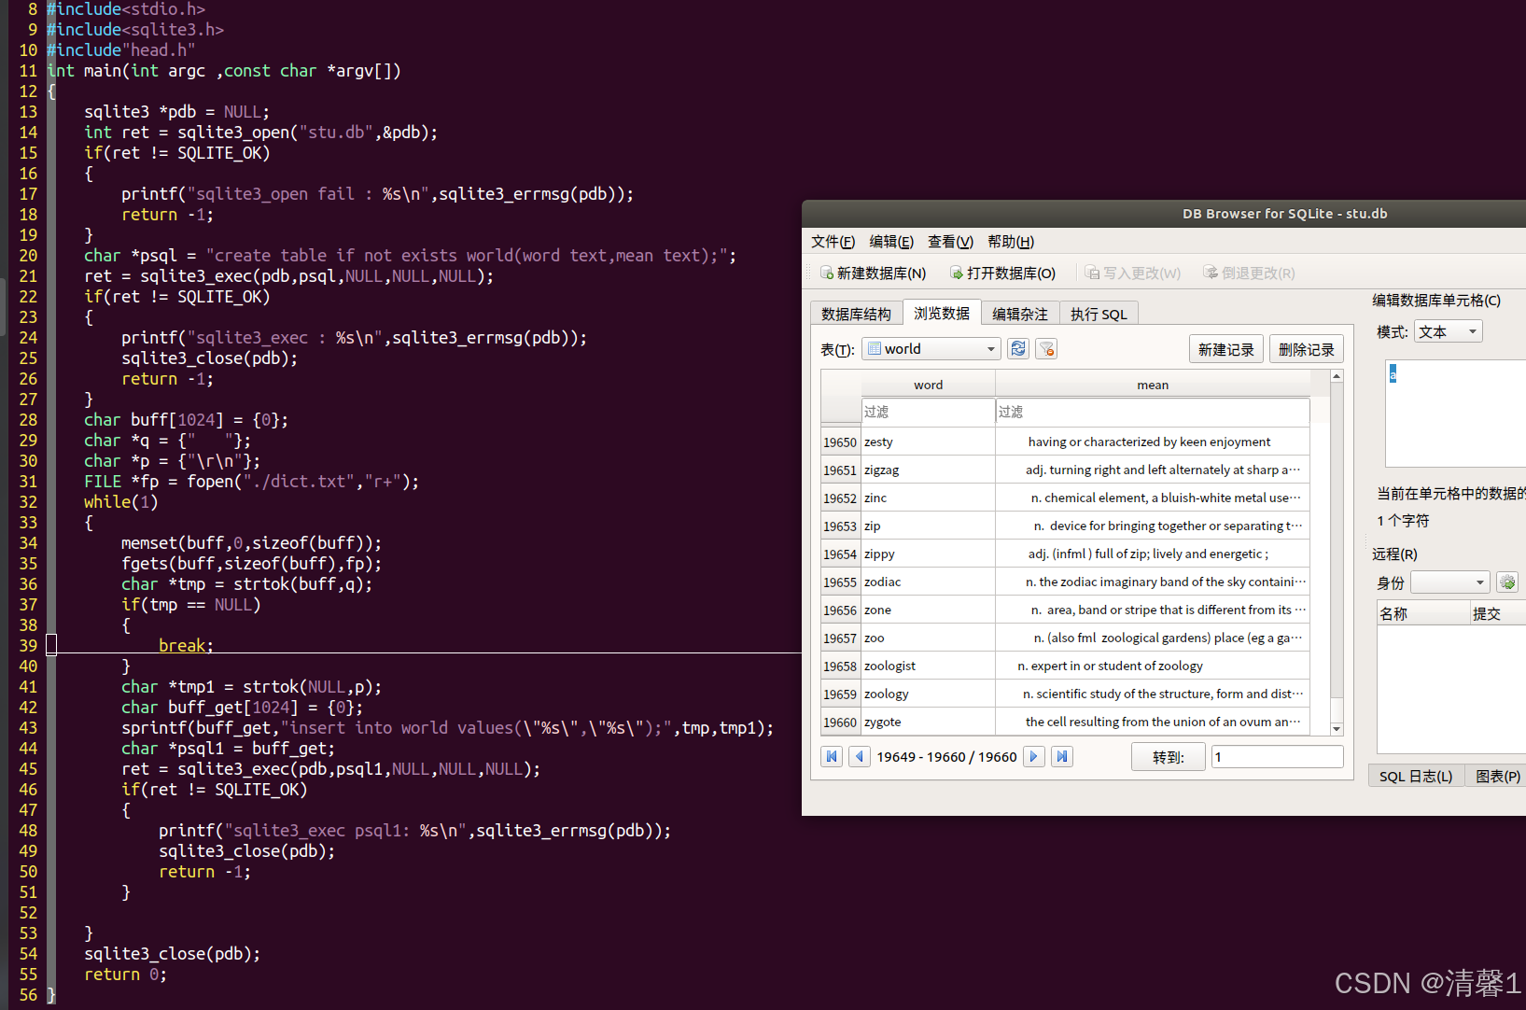Click the 删除记录 (Delete Record) button

(x=1306, y=349)
